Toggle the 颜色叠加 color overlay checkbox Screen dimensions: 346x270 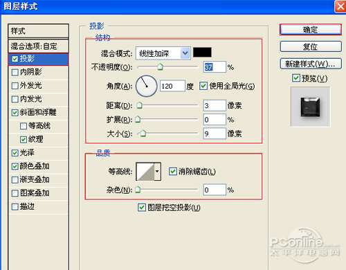pyautogui.click(x=15, y=166)
